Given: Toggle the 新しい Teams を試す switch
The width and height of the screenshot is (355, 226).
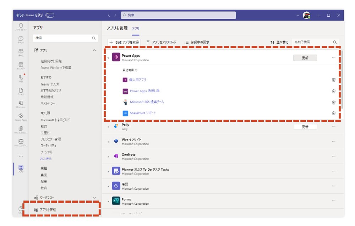Looking at the screenshot, I should 50,15.
